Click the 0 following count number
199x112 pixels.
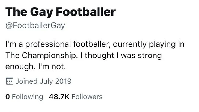click(x=7, y=96)
